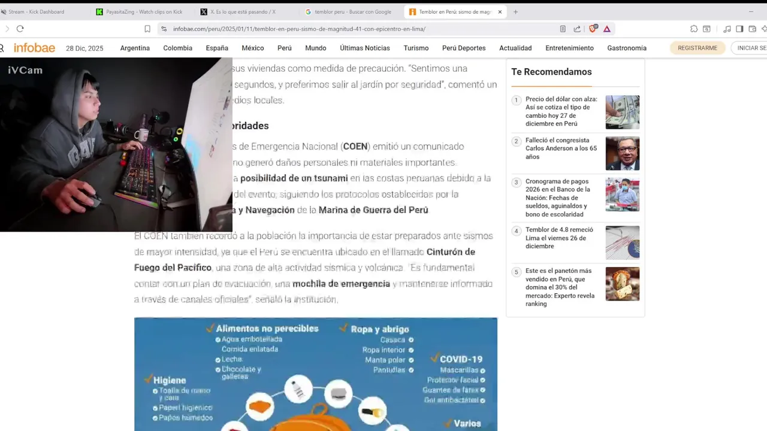Click the address bar URL

click(299, 29)
